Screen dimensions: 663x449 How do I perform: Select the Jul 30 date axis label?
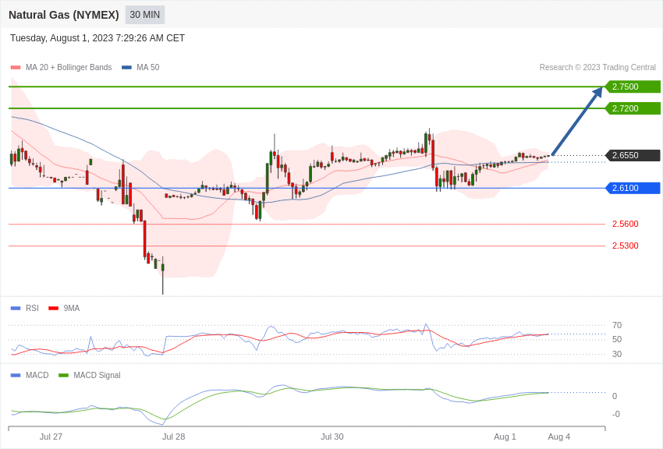331,437
